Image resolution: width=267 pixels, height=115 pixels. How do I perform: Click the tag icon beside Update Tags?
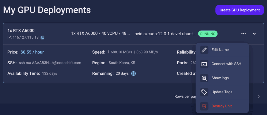[204, 92]
